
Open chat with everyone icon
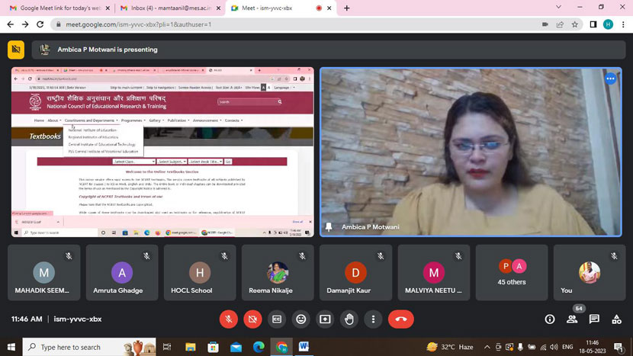(594, 319)
